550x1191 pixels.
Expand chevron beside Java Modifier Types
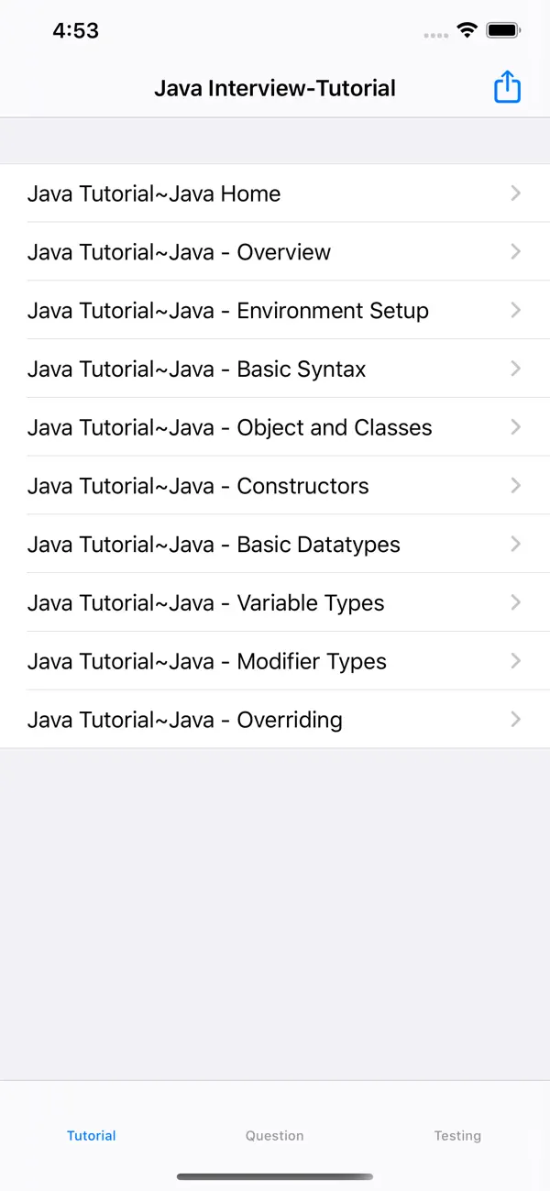pyautogui.click(x=514, y=661)
